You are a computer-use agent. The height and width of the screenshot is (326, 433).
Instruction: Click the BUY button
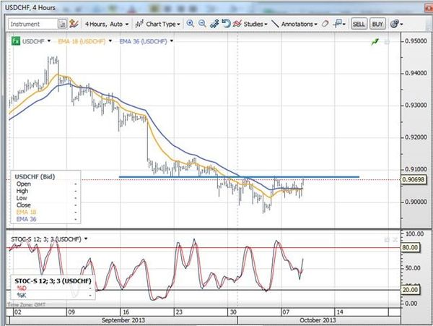(x=377, y=24)
